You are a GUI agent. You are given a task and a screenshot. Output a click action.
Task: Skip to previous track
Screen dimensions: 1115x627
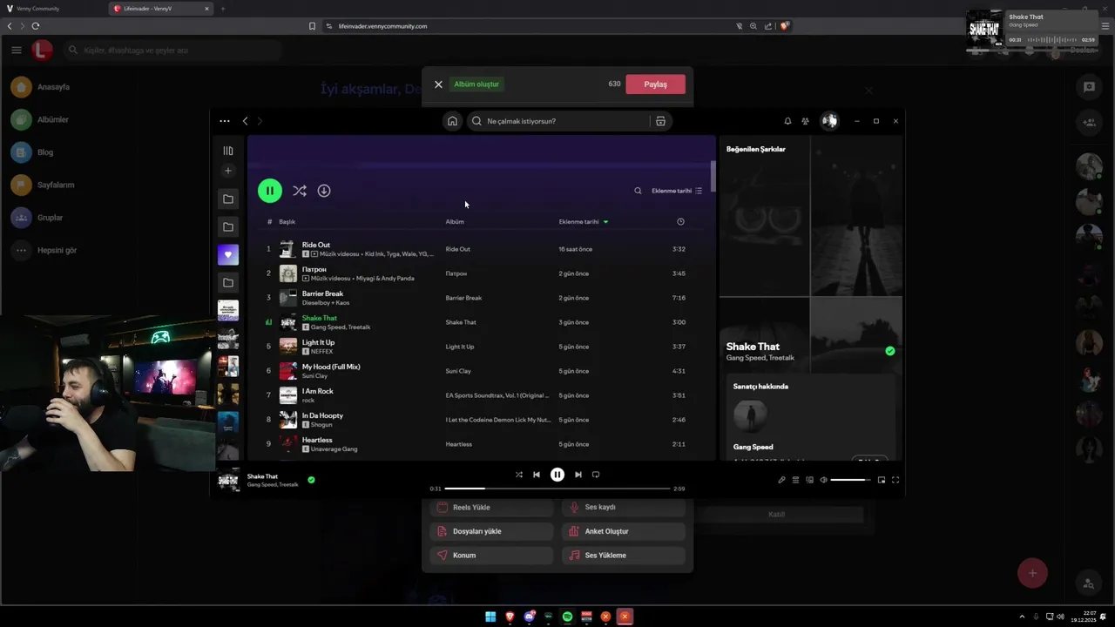point(537,475)
